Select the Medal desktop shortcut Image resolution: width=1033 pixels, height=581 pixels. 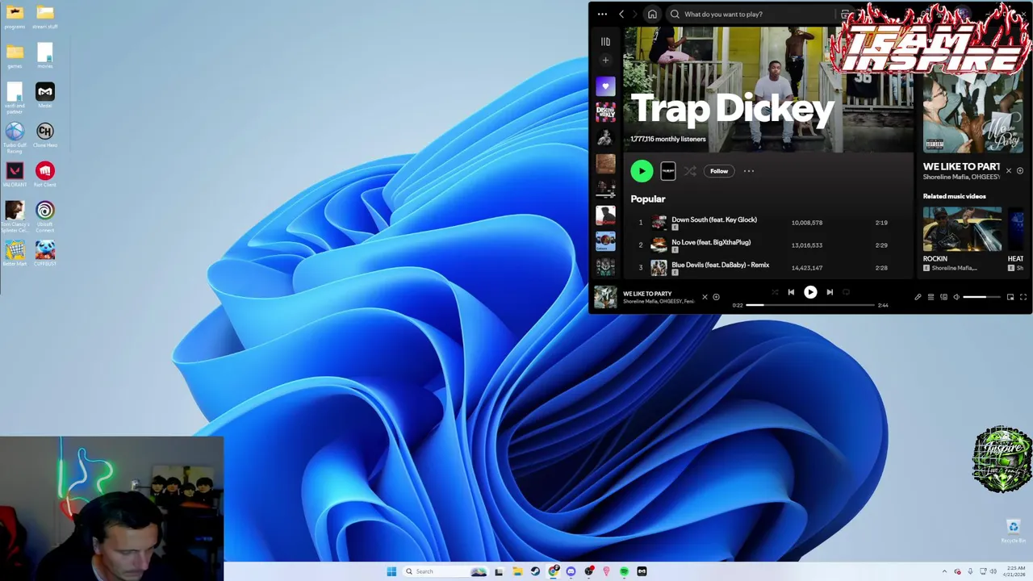pos(45,95)
